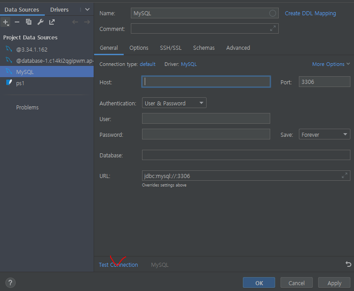Open the Schemas tab
Image resolution: width=354 pixels, height=291 pixels.
coord(204,48)
